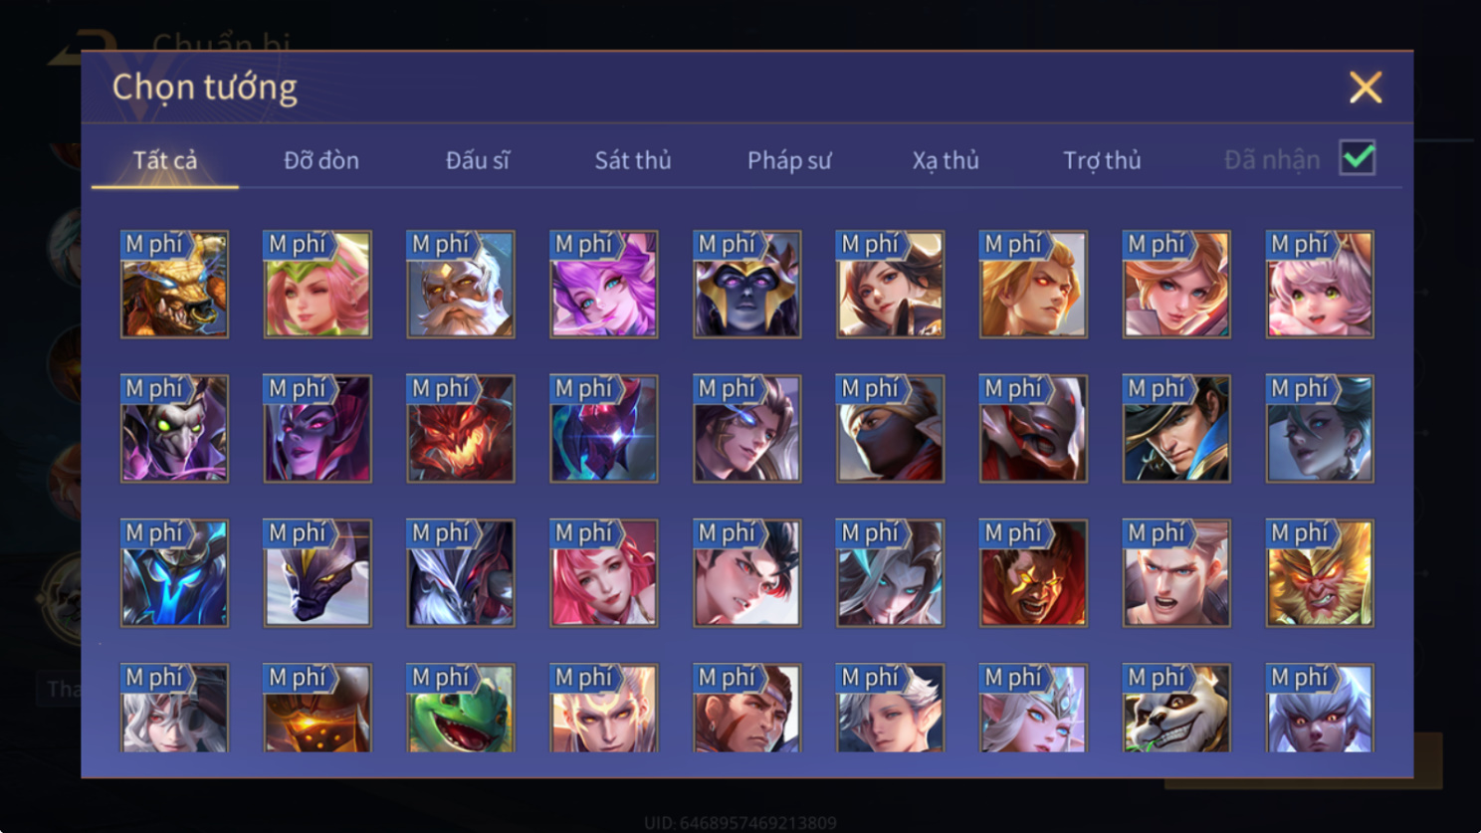Pick the green frog hero portrait
The width and height of the screenshot is (1481, 833).
pyautogui.click(x=461, y=708)
